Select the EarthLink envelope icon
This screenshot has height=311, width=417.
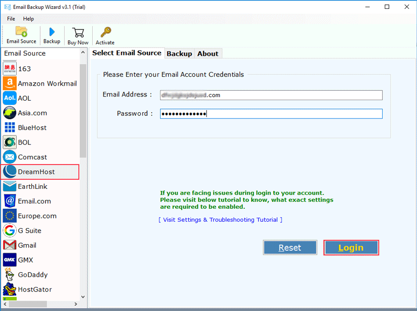[x=9, y=186]
